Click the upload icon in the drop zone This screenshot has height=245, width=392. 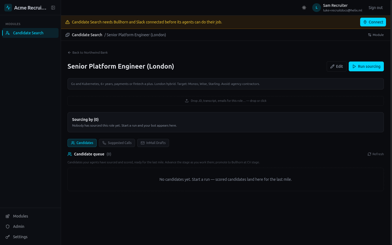(187, 101)
